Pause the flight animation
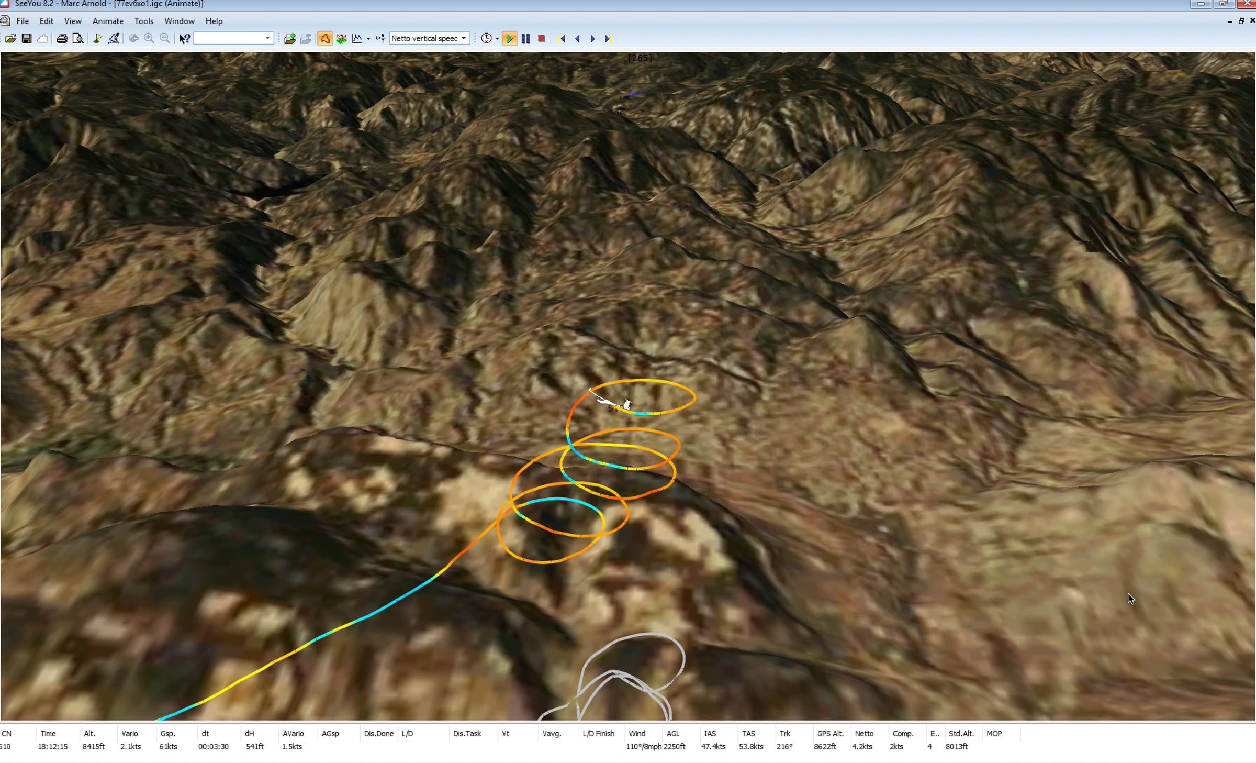Screen dimensions: 1256x763 click(525, 38)
